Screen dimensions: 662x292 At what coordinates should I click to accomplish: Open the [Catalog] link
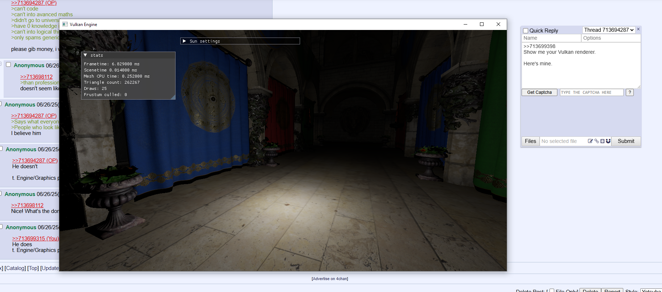15,268
